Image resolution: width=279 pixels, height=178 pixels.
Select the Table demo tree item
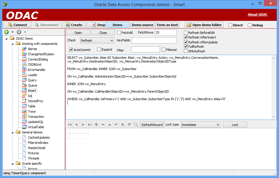(x=32, y=106)
